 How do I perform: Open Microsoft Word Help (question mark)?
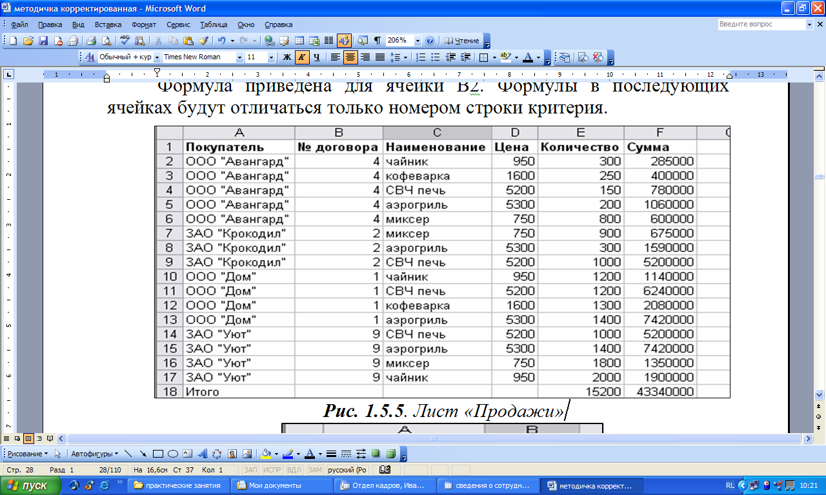430,41
